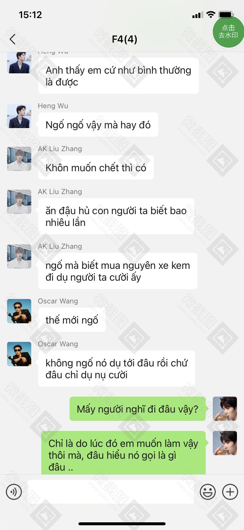The width and height of the screenshot is (244, 530).
Task: Select the 'Khôn muốn chết thì có' message bubble
Action: click(x=96, y=167)
